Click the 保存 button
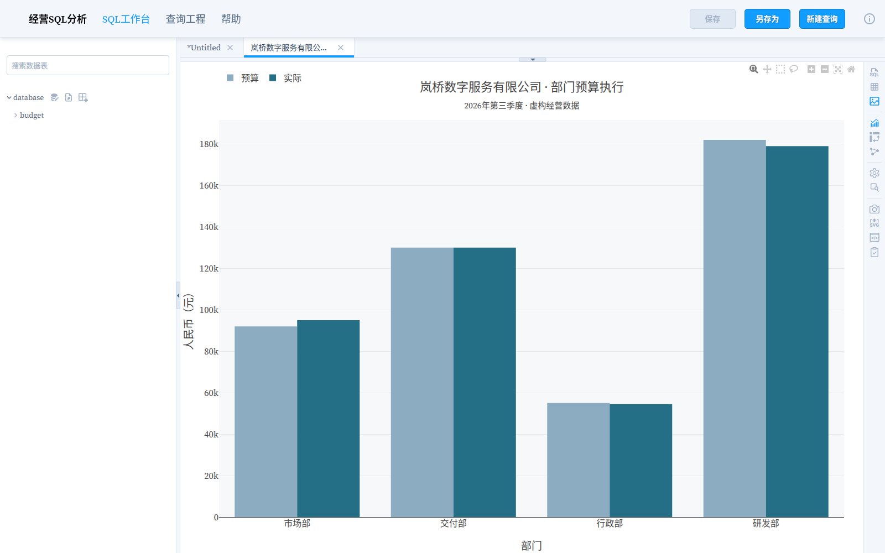This screenshot has width=885, height=553. point(712,19)
